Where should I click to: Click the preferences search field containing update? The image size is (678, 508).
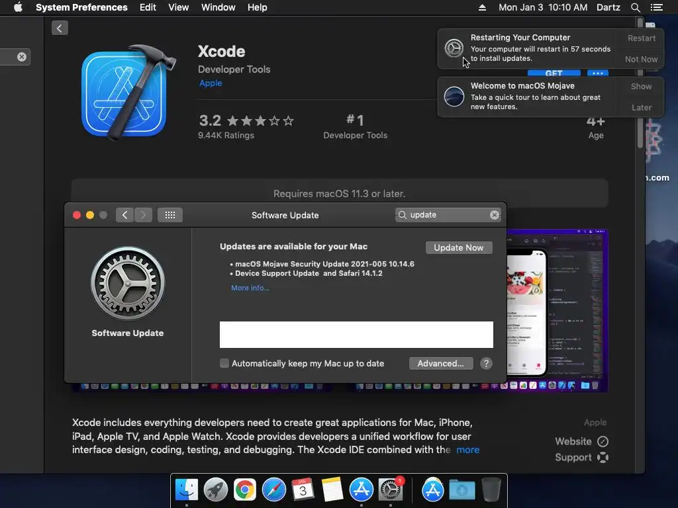tap(448, 215)
